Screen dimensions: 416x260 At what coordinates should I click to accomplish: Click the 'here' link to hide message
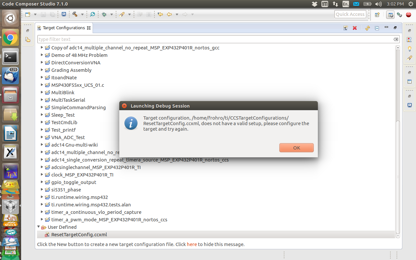pos(192,244)
